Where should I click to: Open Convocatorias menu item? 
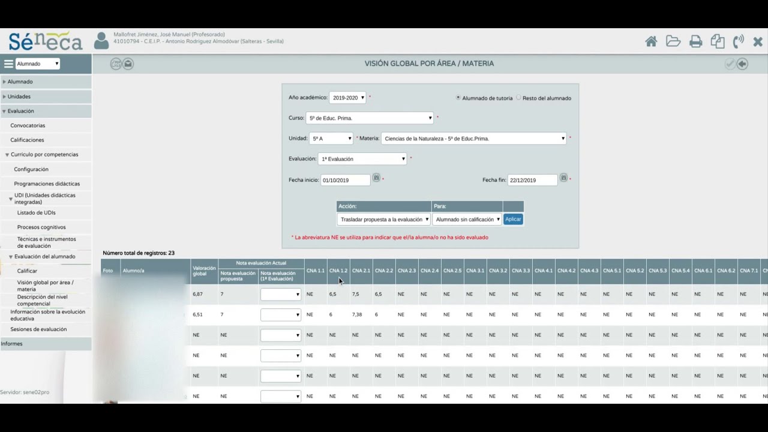28,126
